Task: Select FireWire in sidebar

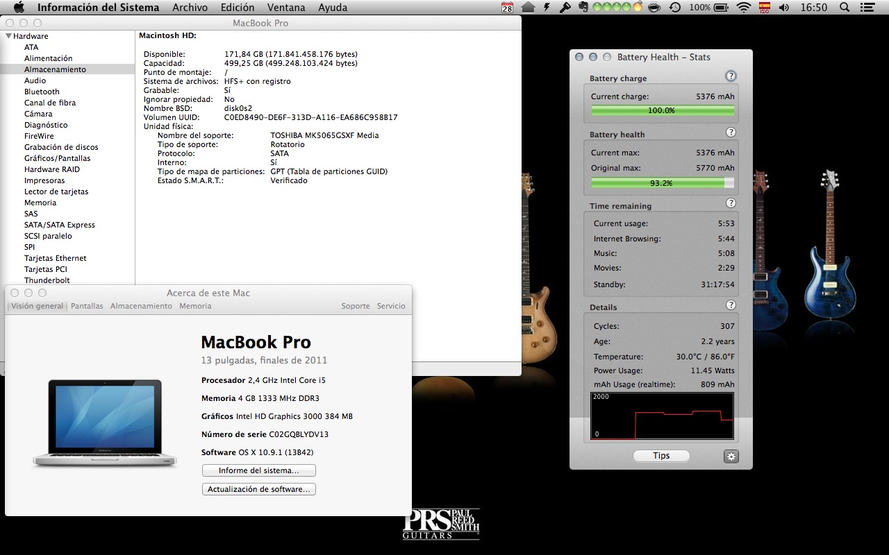Action: click(39, 136)
